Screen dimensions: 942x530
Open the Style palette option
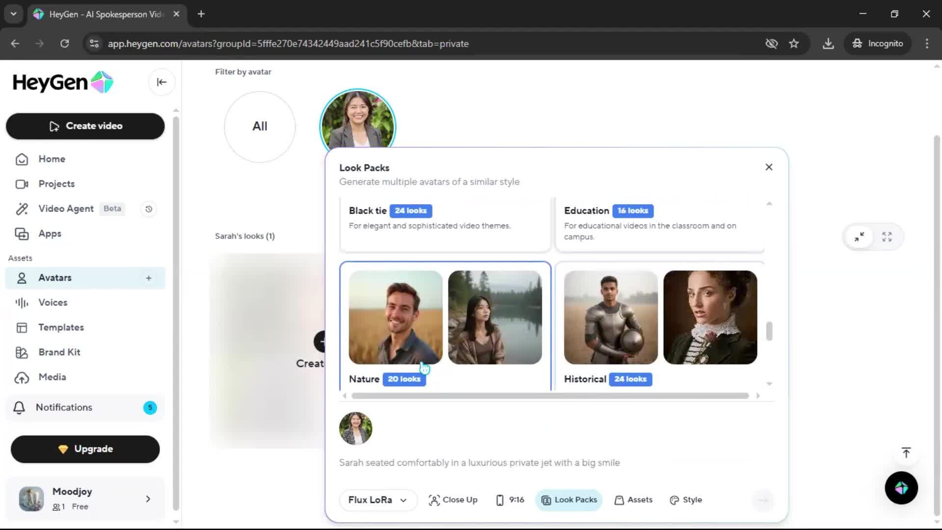pos(685,500)
